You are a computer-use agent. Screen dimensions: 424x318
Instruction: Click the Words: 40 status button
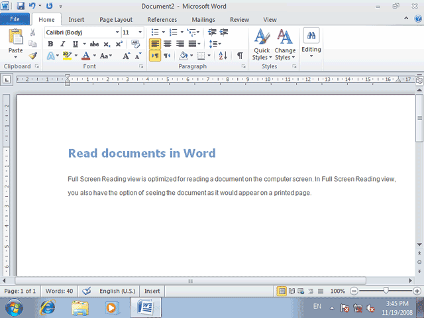click(59, 291)
